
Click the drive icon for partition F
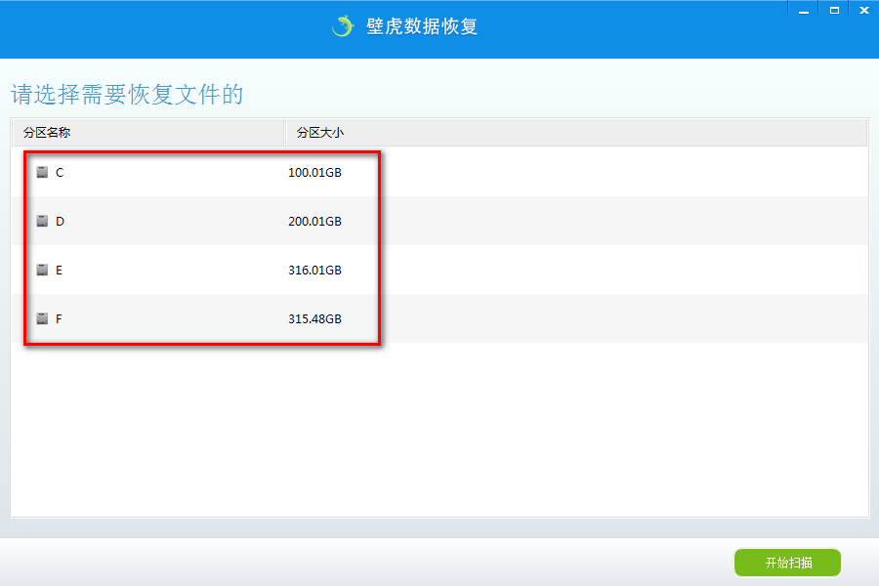coord(42,318)
